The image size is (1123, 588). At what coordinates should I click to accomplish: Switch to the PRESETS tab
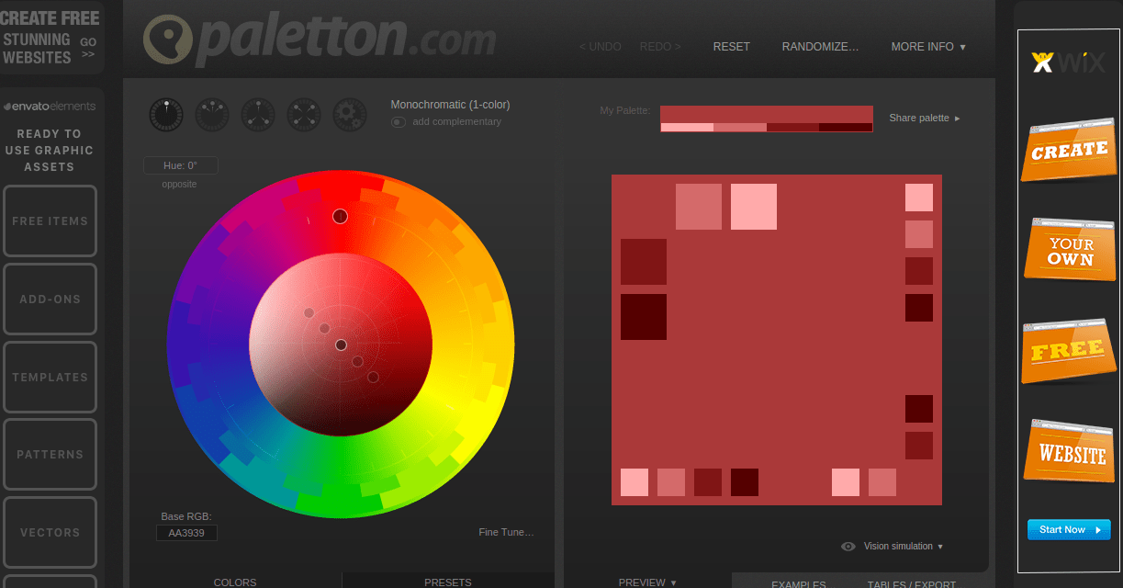[x=448, y=582]
